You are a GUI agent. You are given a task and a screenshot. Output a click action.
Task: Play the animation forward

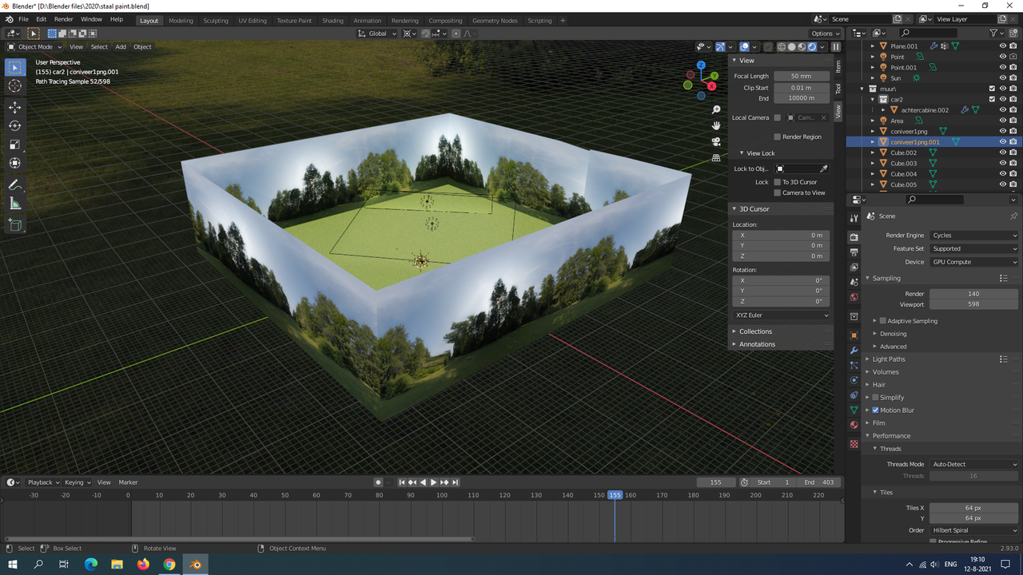pyautogui.click(x=433, y=482)
